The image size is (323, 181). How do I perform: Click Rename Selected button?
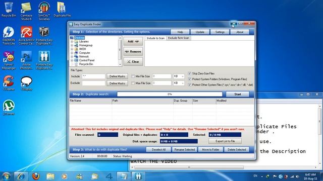click(x=184, y=150)
